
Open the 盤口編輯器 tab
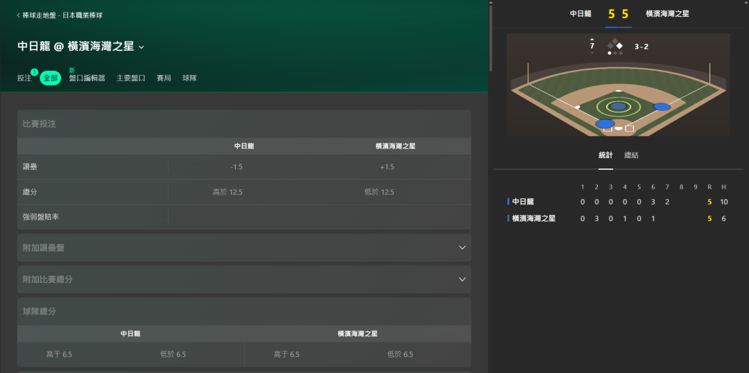pyautogui.click(x=87, y=78)
